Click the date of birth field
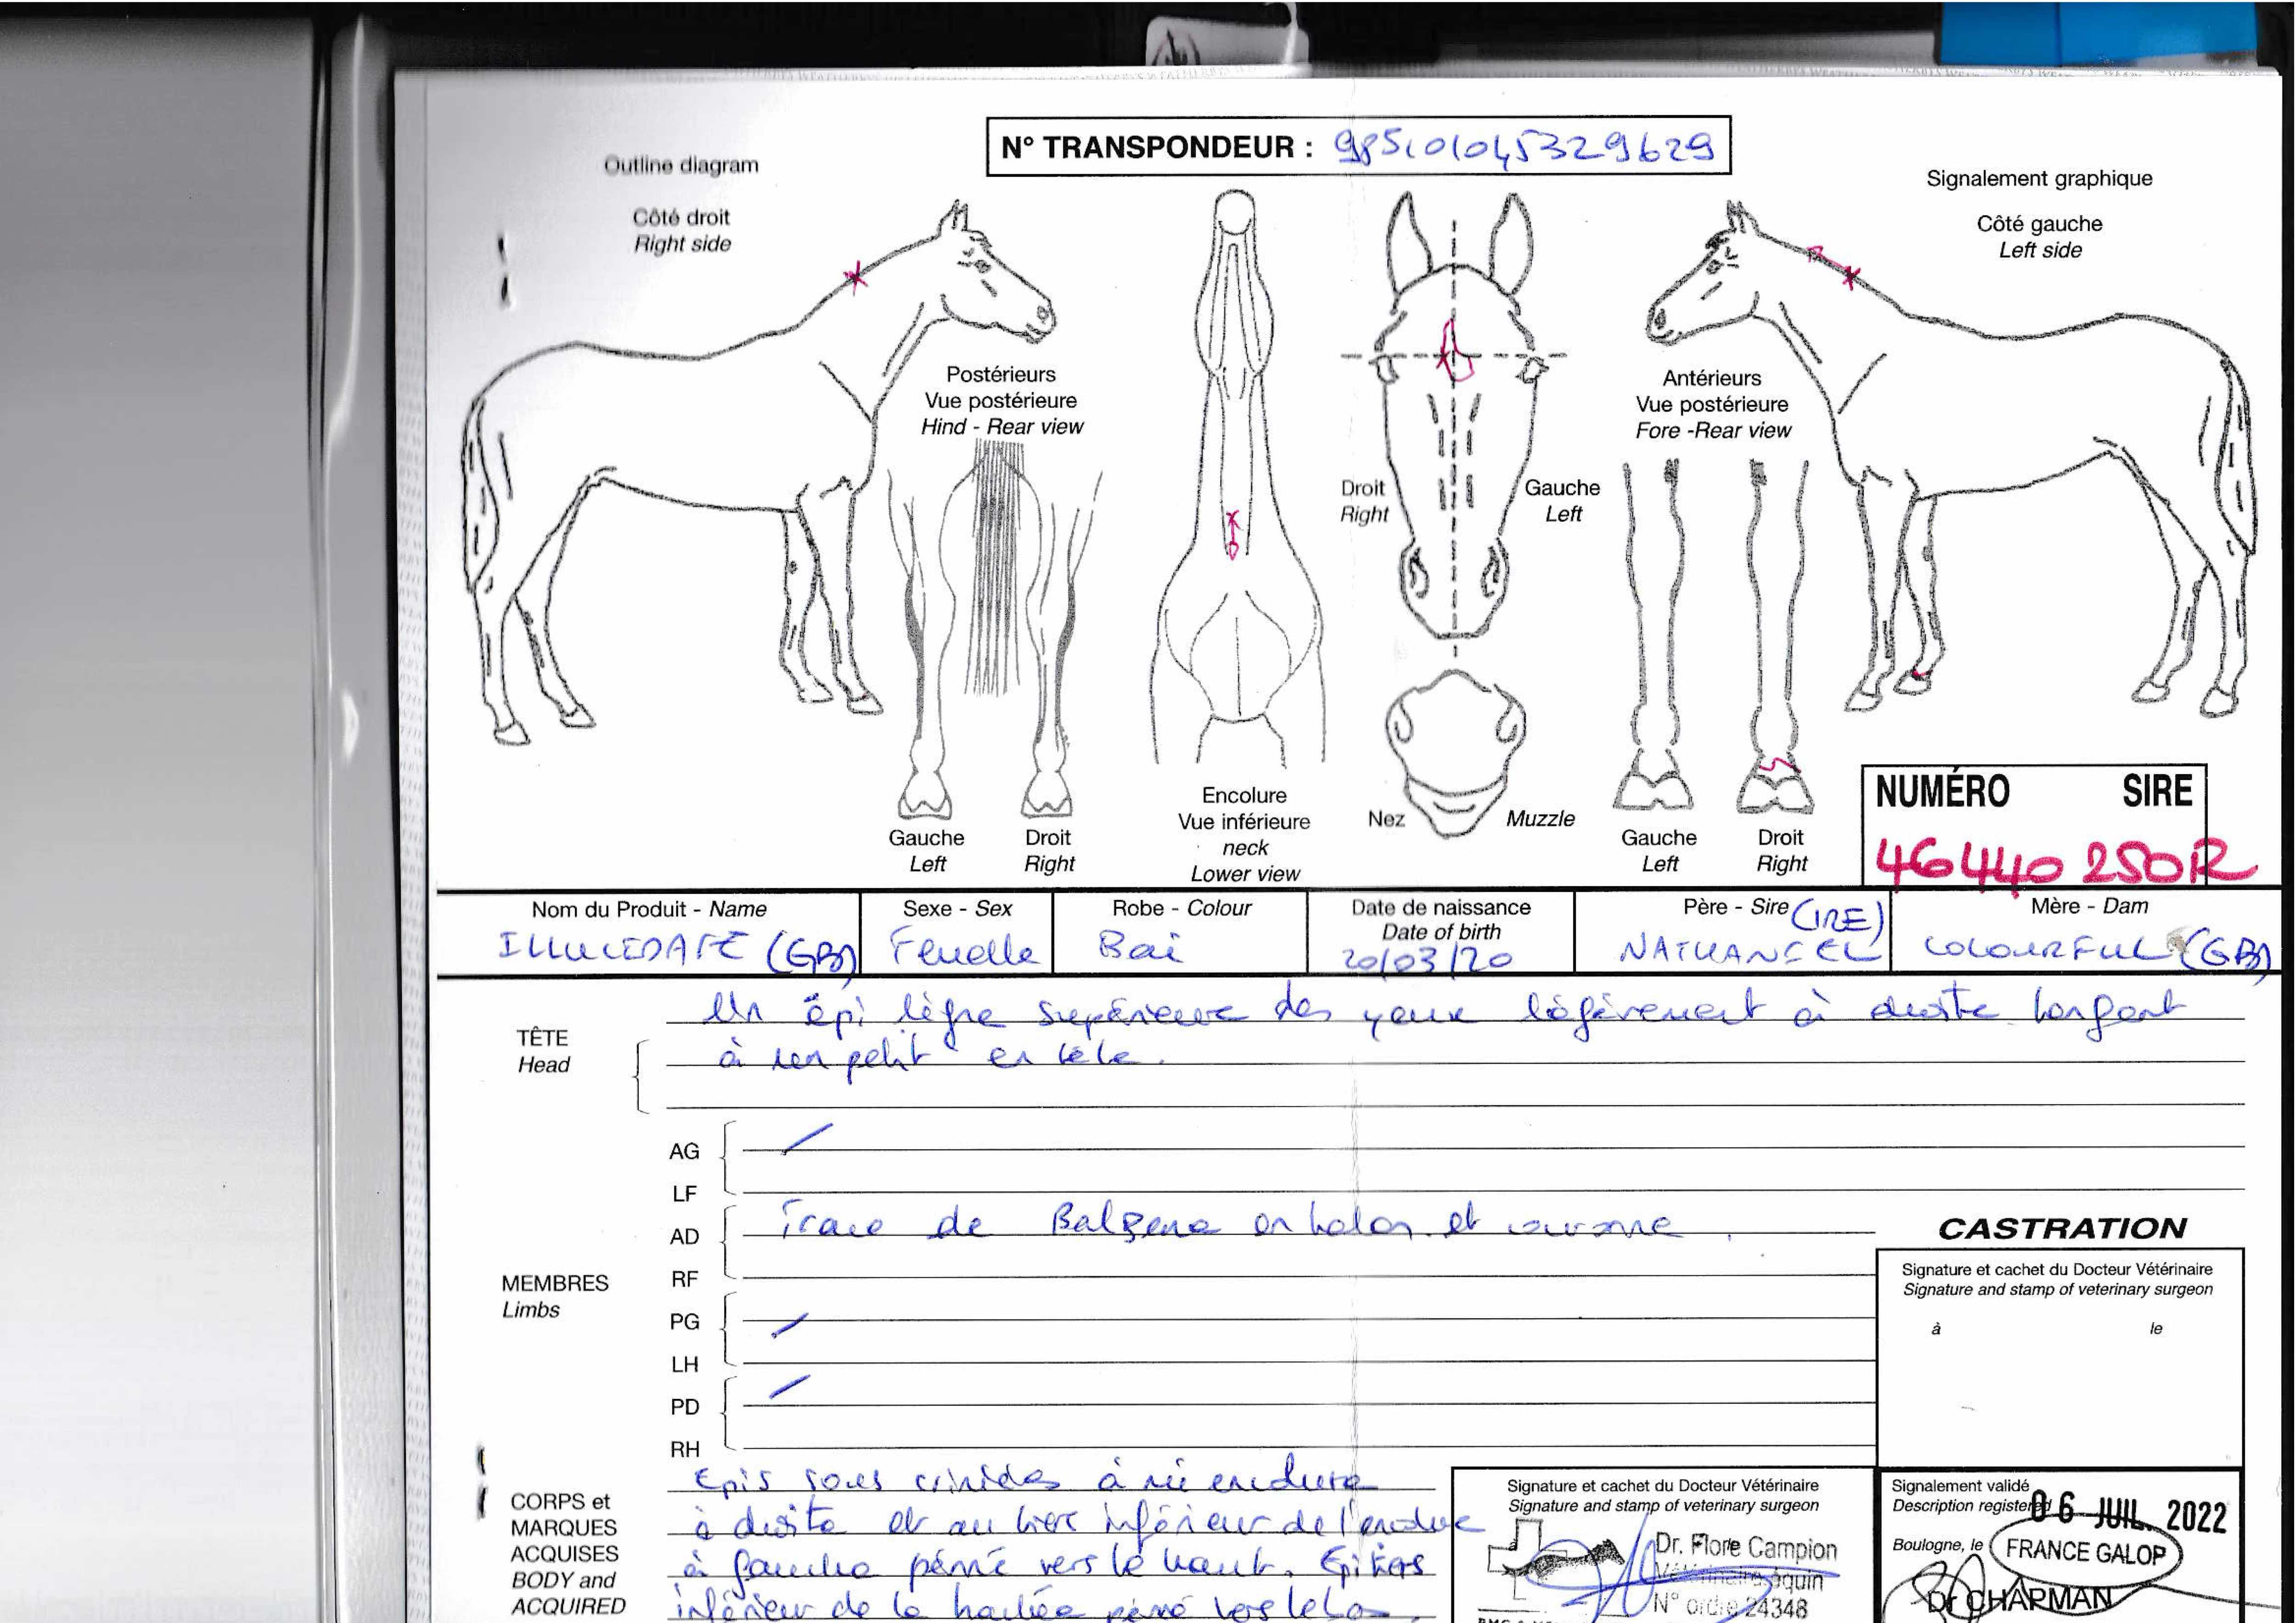Viewport: 2296px width, 1623px height. click(1428, 958)
